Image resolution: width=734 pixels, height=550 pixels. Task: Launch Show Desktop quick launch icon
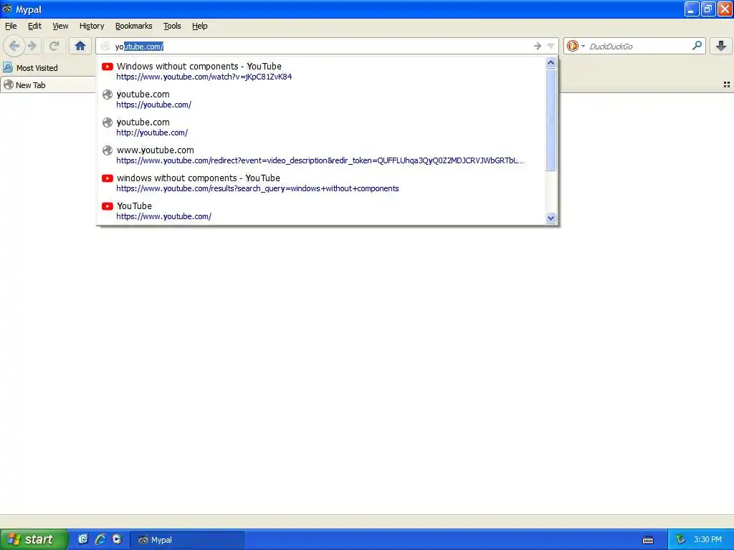pos(83,539)
